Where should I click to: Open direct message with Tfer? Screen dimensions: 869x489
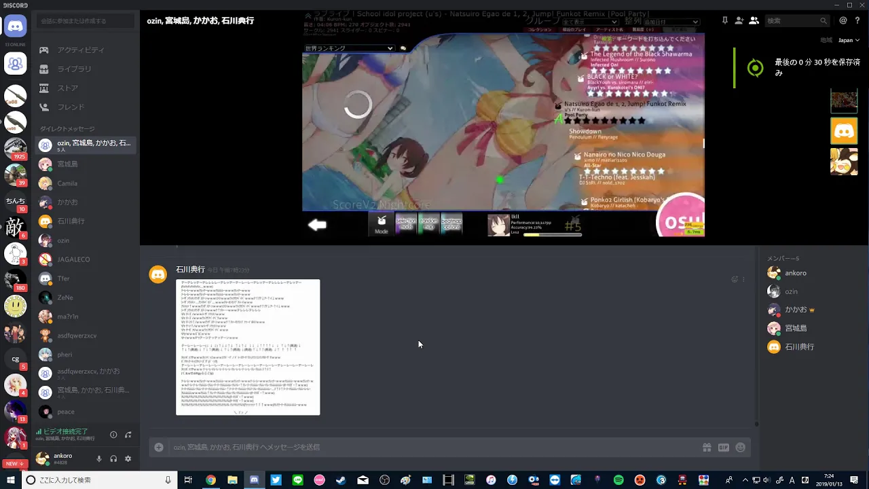point(86,278)
